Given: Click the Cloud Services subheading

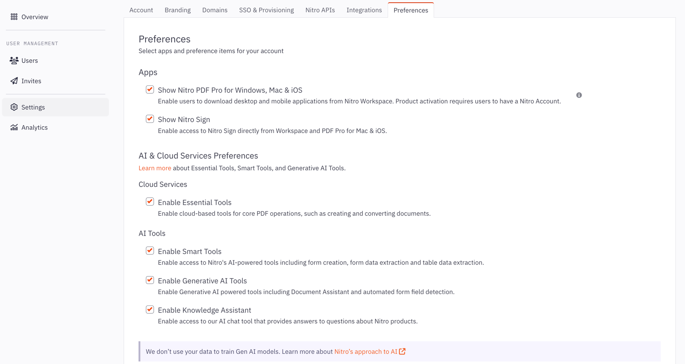Looking at the screenshot, I should (163, 184).
